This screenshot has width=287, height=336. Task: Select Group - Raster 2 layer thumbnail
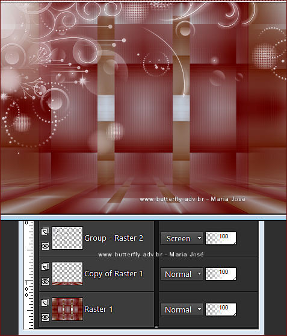67,238
